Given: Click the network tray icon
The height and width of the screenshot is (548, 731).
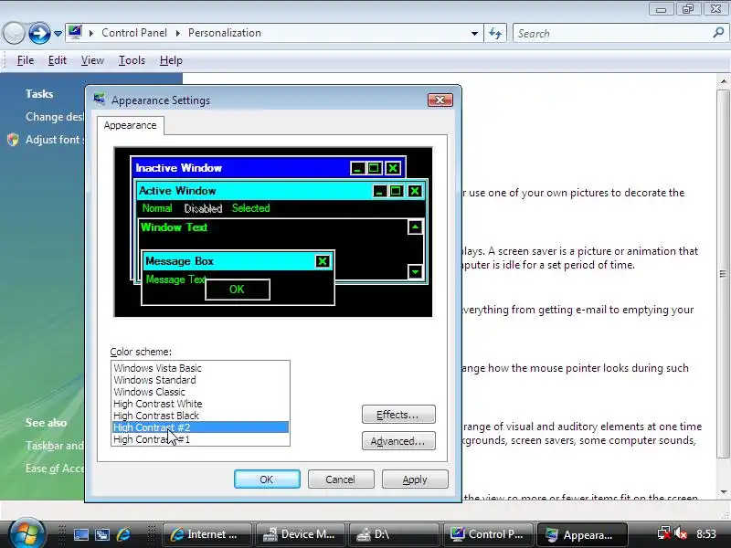Looking at the screenshot, I should 664,533.
